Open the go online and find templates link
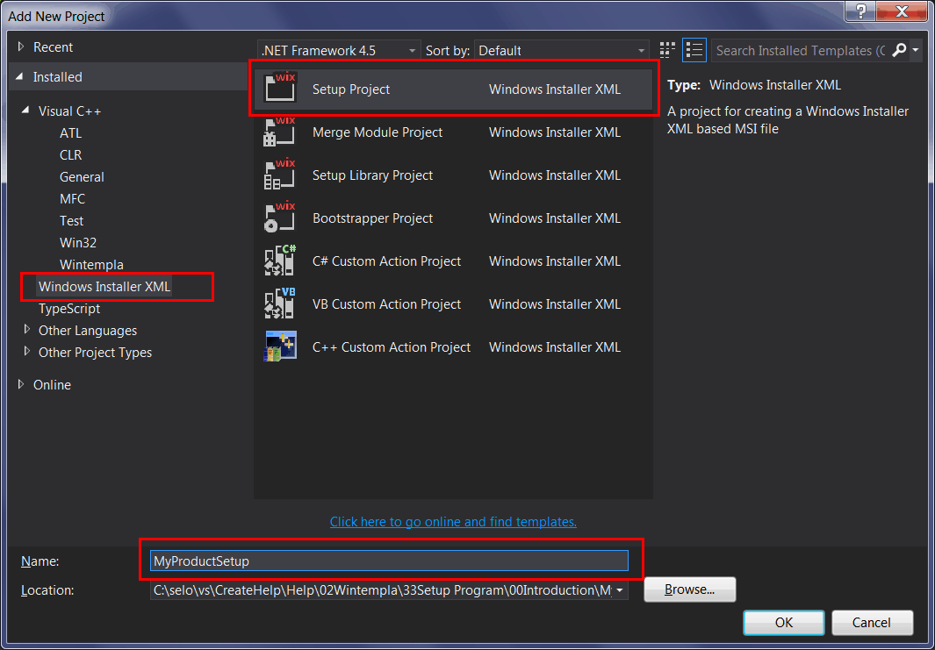 453,522
